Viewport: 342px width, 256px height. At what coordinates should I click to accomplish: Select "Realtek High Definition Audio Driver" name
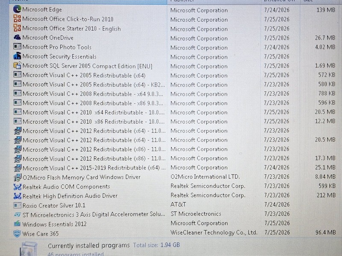(x=70, y=196)
